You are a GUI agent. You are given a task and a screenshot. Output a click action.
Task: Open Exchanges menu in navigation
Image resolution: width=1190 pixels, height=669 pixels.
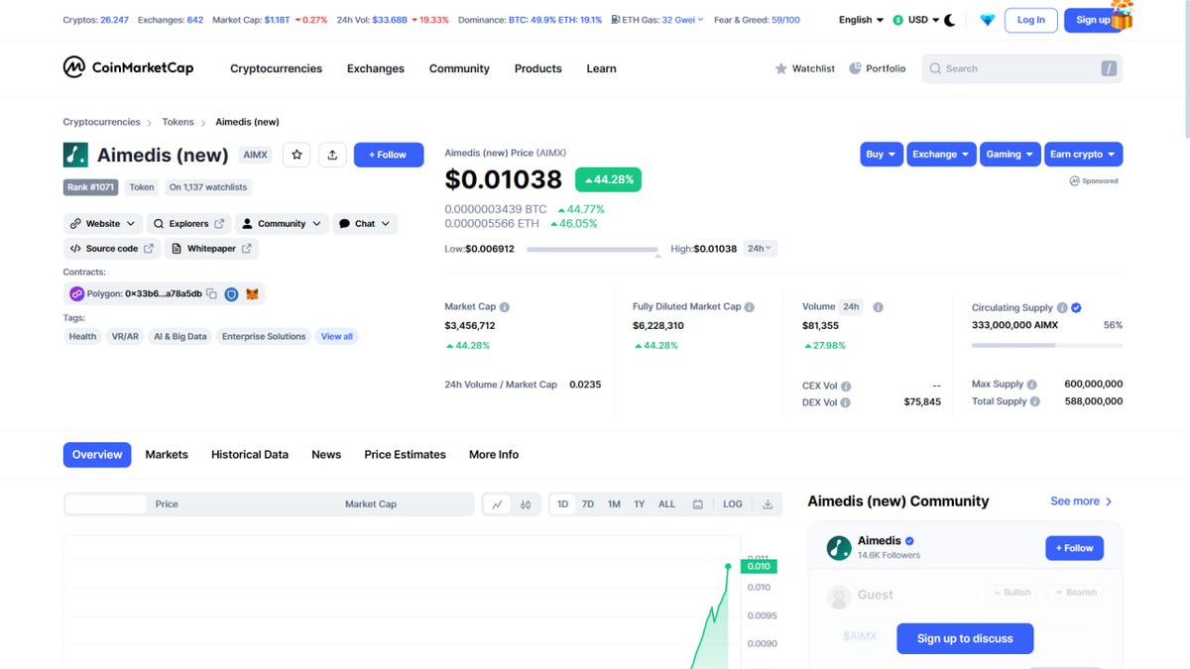tap(375, 68)
